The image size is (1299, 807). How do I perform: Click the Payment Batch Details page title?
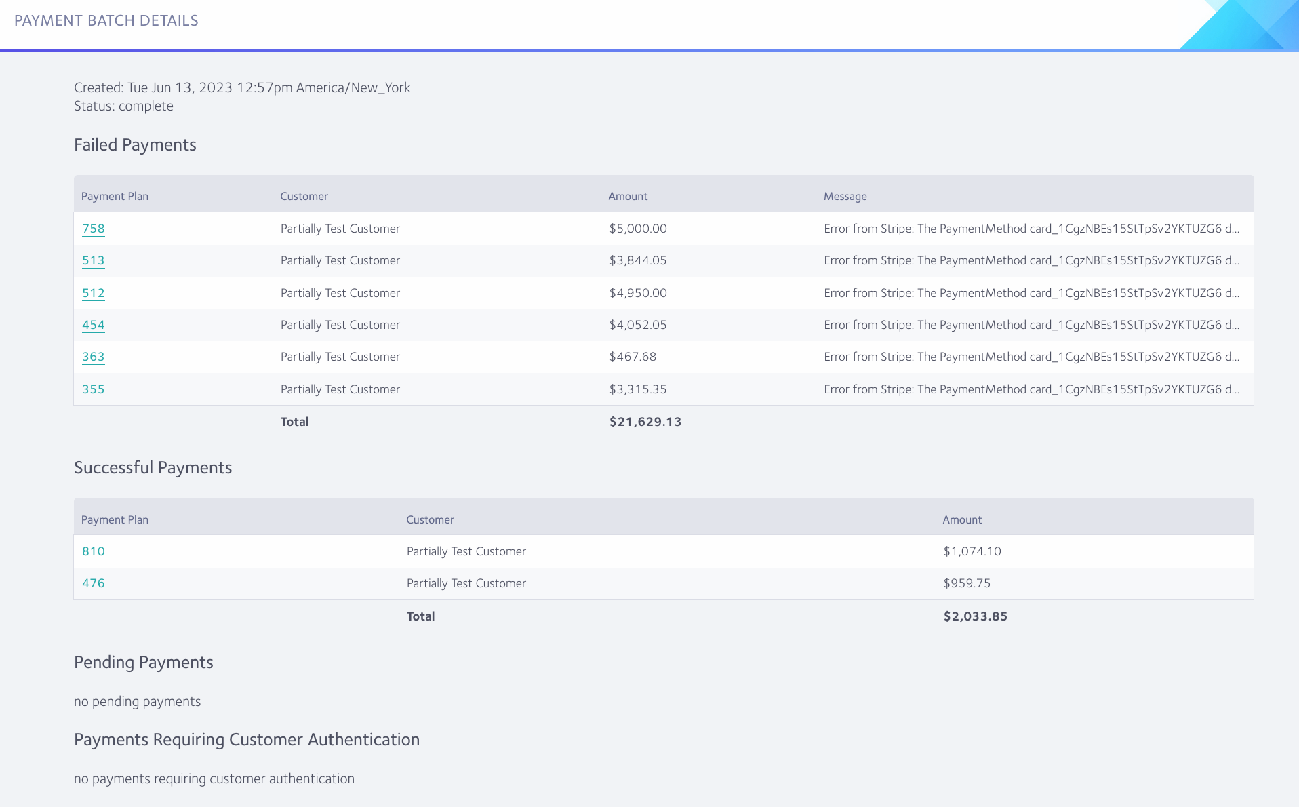(106, 20)
